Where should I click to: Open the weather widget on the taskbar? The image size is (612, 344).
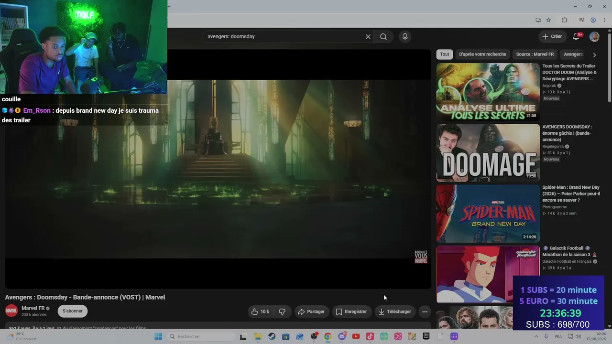coord(21,336)
